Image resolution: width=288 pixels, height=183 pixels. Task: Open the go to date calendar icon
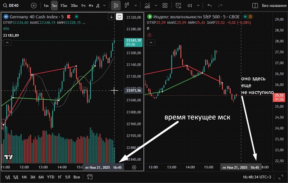point(89,177)
